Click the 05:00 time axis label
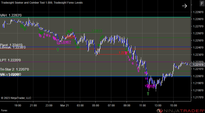This screenshot has height=113, width=205. (96, 105)
